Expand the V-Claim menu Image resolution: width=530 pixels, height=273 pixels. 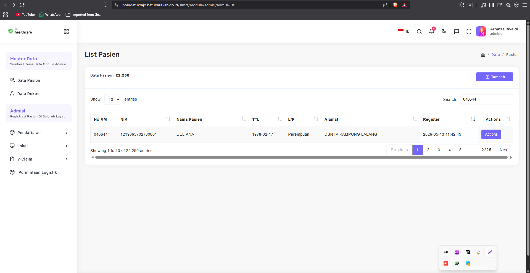click(39, 159)
